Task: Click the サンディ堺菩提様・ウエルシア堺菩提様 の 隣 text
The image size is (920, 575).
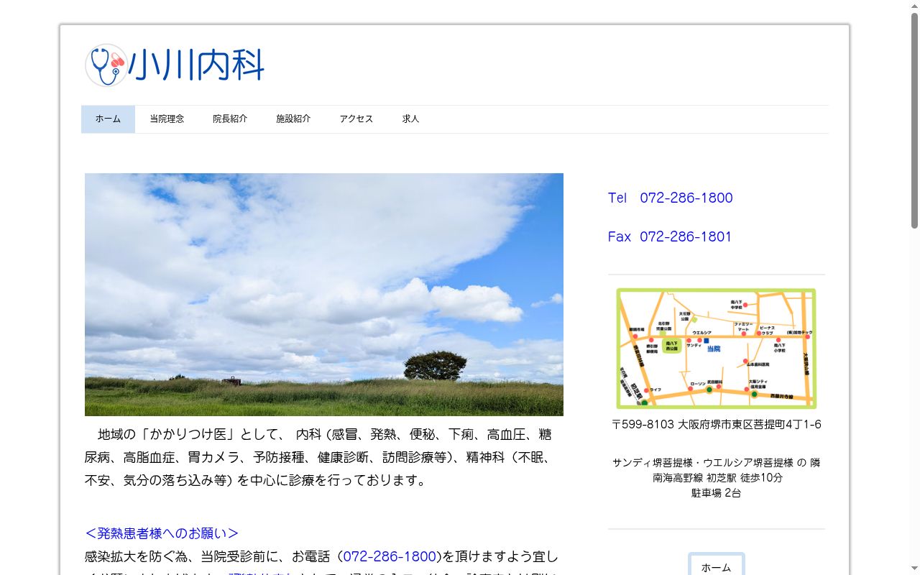Action: (717, 462)
